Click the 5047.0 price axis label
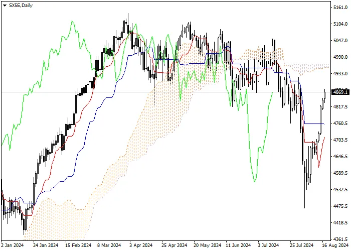Image resolution: width=351 pixels, height=251 pixels. (340, 41)
